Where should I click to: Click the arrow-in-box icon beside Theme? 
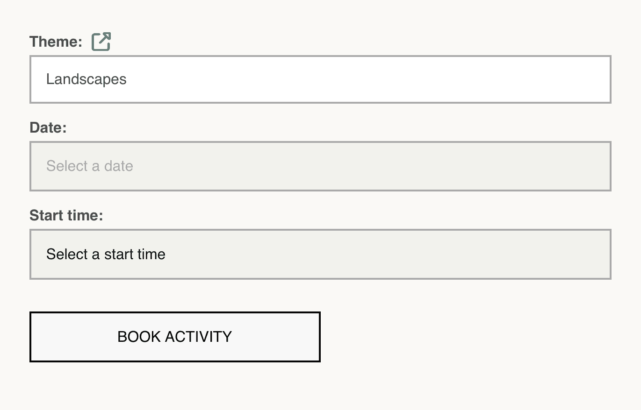[101, 42]
